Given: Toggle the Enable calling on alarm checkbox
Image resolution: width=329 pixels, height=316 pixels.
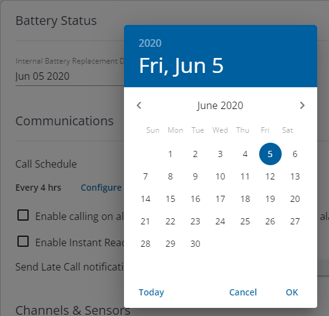Looking at the screenshot, I should pos(23,215).
